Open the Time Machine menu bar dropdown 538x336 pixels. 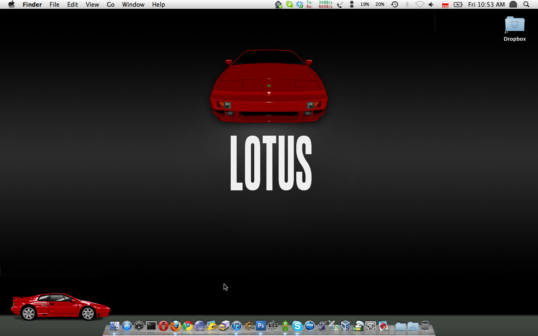tap(395, 5)
